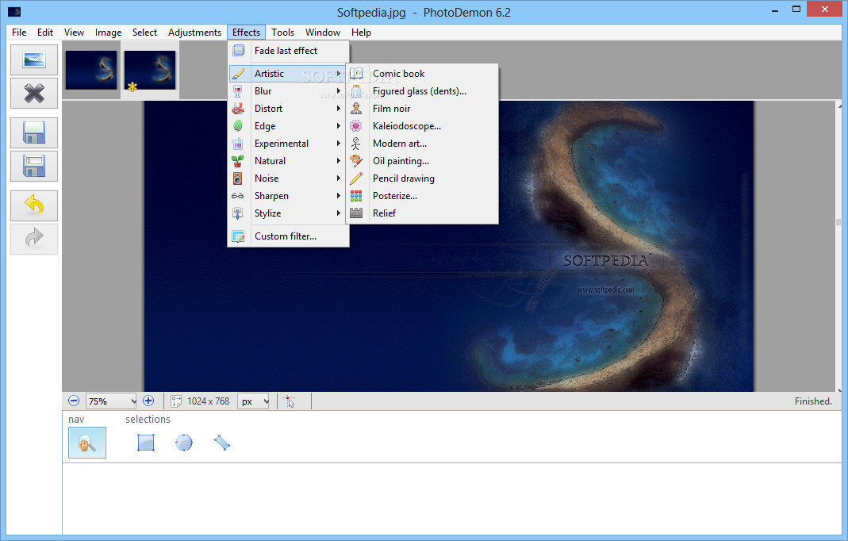The width and height of the screenshot is (848, 541).
Task: Choose Fade last effect
Action: [x=288, y=50]
